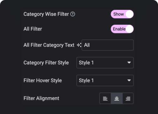The height and width of the screenshot is (114, 158).
Task: Turn off the Category Wise Filter Show toggle
Action: tap(122, 14)
